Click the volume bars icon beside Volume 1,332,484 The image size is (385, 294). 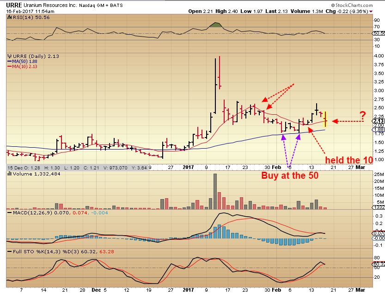(10, 174)
